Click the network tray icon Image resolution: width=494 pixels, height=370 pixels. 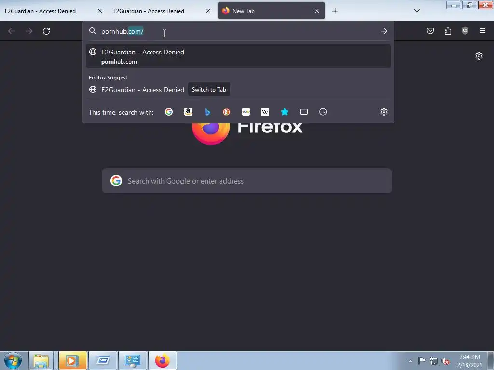tap(434, 361)
